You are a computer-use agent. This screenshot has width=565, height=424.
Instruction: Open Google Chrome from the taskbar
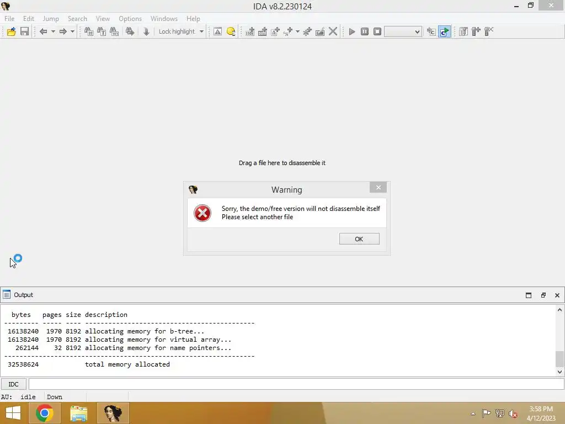[45, 413]
